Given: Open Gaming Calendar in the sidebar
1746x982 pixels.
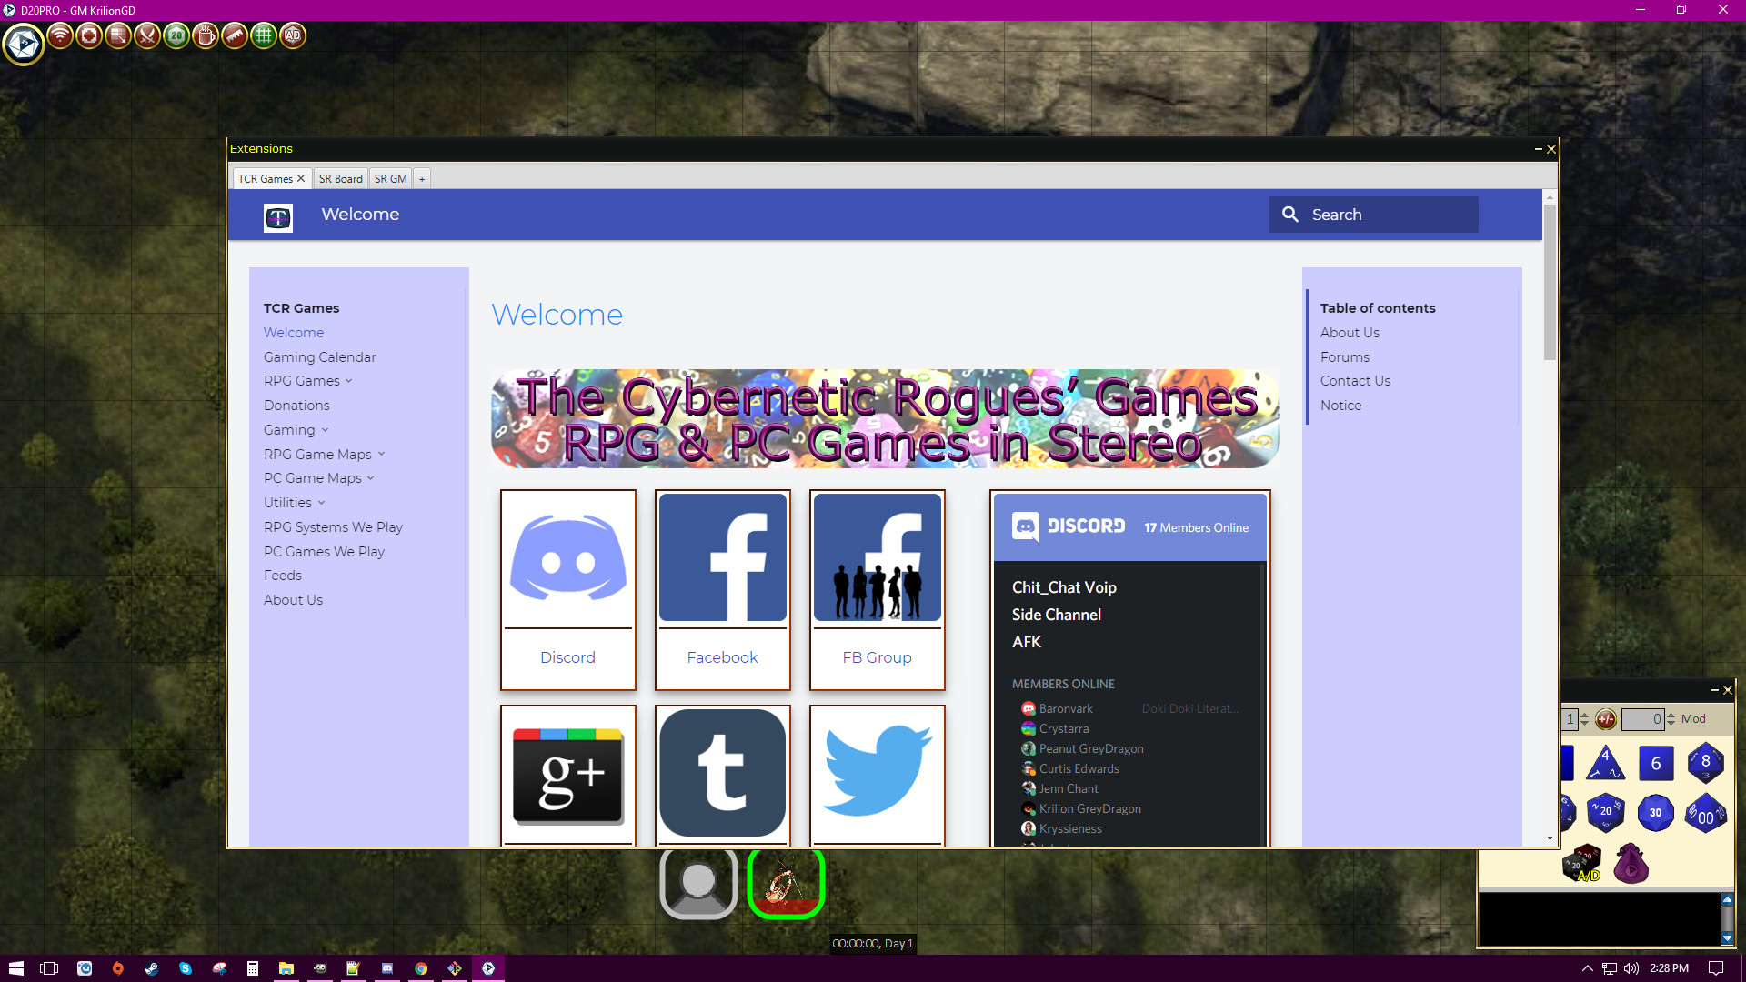Looking at the screenshot, I should pyautogui.click(x=319, y=357).
